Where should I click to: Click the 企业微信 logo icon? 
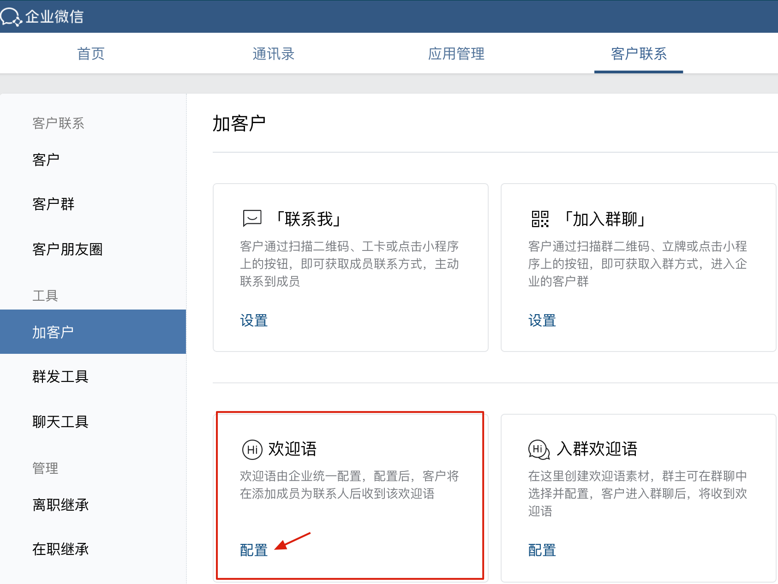point(11,17)
